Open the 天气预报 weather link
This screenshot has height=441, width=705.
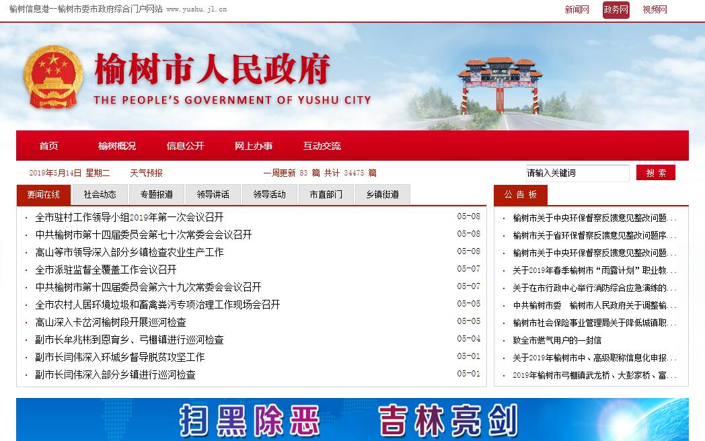[x=146, y=173]
